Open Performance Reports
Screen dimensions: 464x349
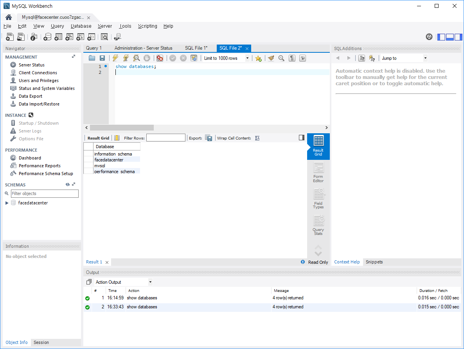point(40,166)
